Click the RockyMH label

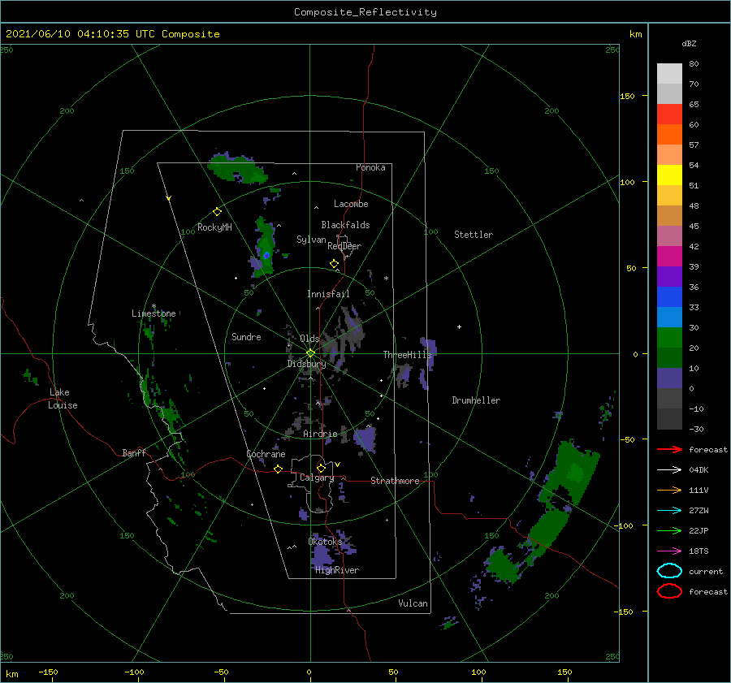[214, 227]
